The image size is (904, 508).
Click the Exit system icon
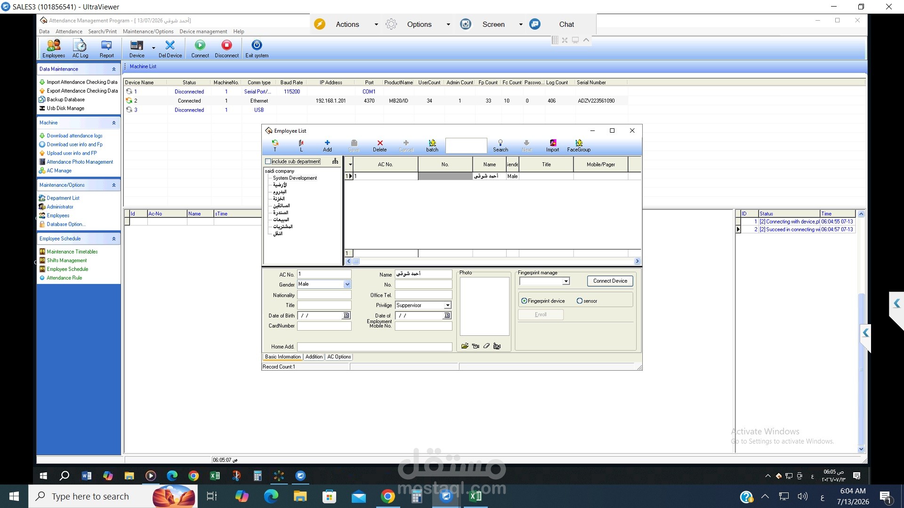point(257,48)
